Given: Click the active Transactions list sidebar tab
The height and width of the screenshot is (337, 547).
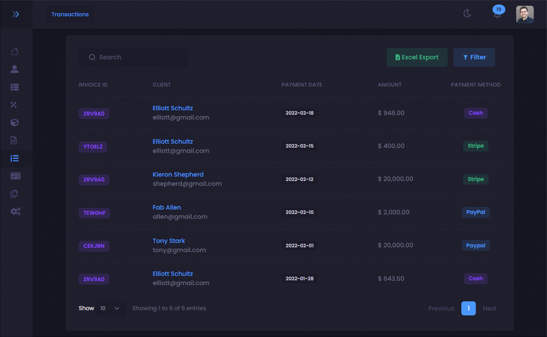Looking at the screenshot, I should 15,158.
